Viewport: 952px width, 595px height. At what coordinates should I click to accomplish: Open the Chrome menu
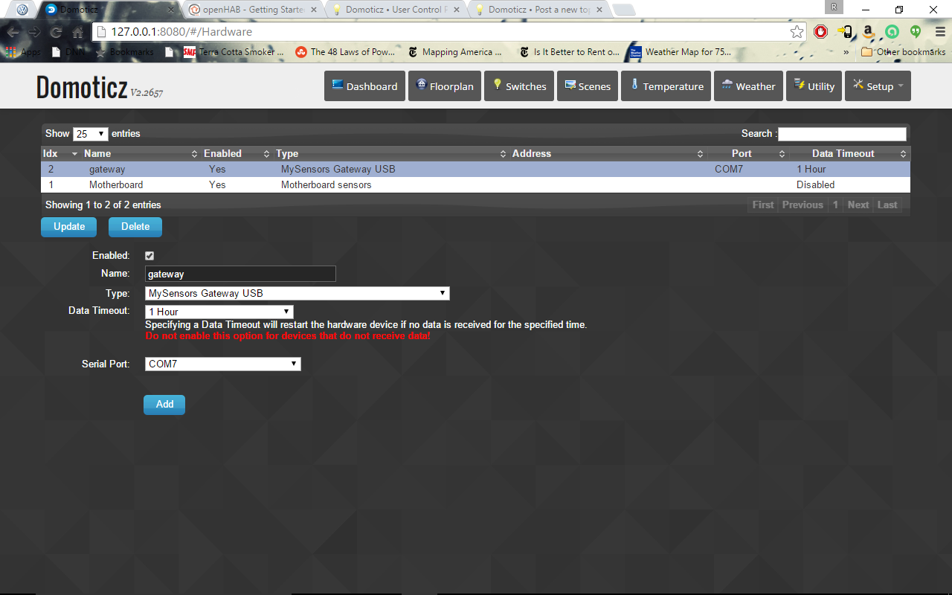coord(940,32)
